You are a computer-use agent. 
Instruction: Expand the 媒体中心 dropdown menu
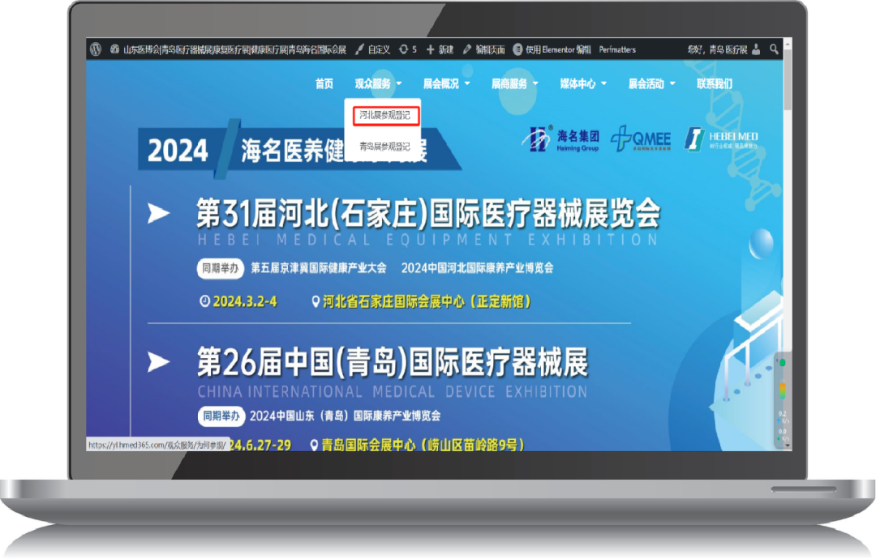(582, 83)
